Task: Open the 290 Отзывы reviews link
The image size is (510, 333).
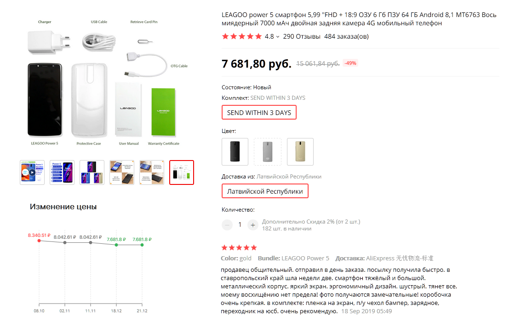Action: pyautogui.click(x=302, y=36)
